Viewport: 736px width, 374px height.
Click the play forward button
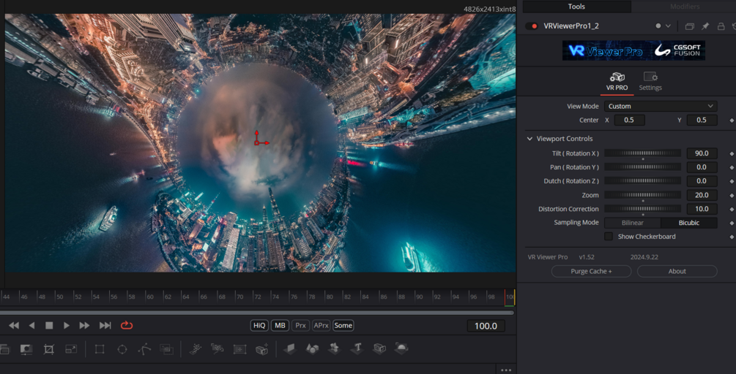[67, 325]
